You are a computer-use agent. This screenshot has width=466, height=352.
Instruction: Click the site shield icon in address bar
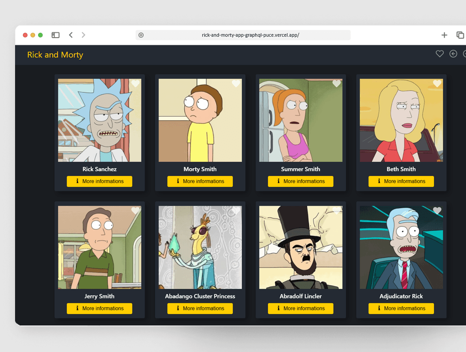coord(141,35)
